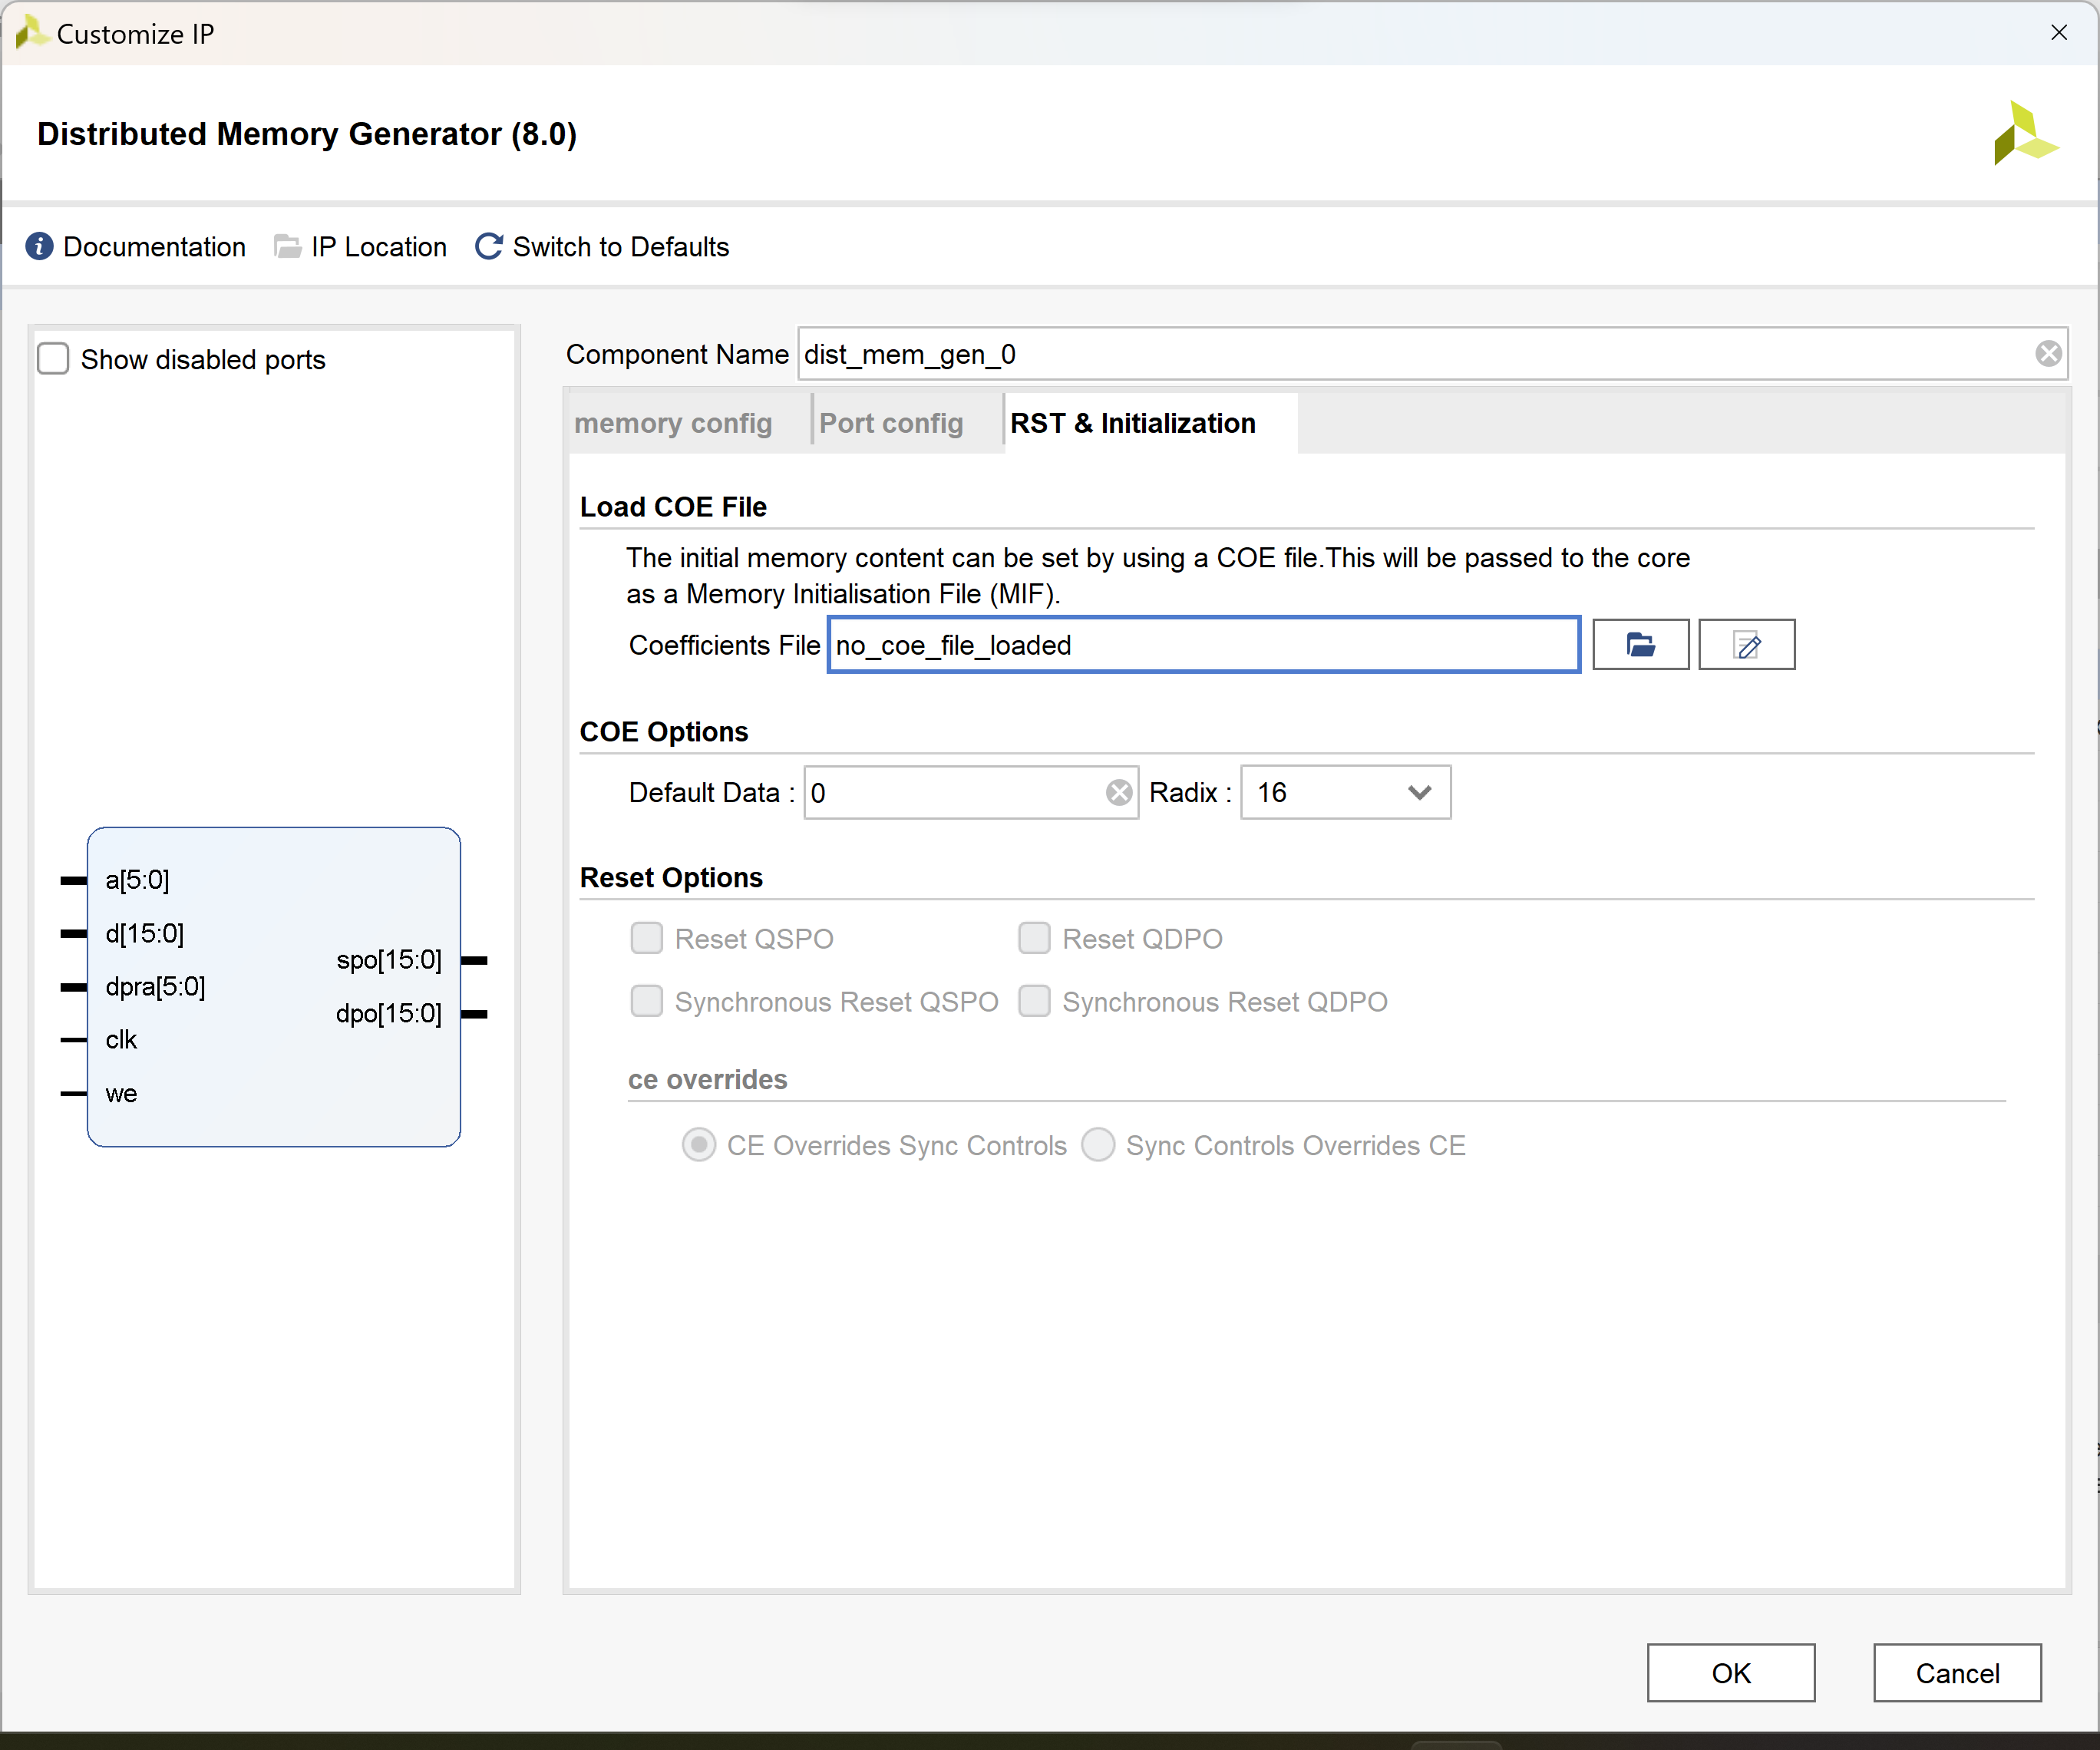Browse for a COE file with folder icon

(x=1640, y=645)
